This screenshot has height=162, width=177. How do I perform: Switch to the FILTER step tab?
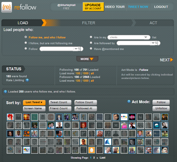click(88, 23)
